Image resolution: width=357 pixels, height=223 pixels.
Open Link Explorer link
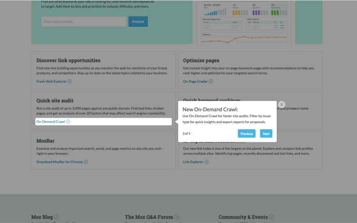pos(193,162)
